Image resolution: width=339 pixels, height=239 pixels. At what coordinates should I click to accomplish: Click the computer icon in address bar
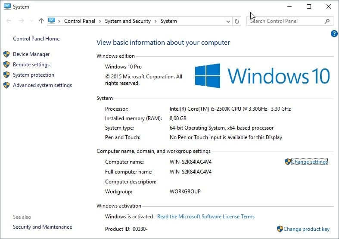(x=52, y=21)
